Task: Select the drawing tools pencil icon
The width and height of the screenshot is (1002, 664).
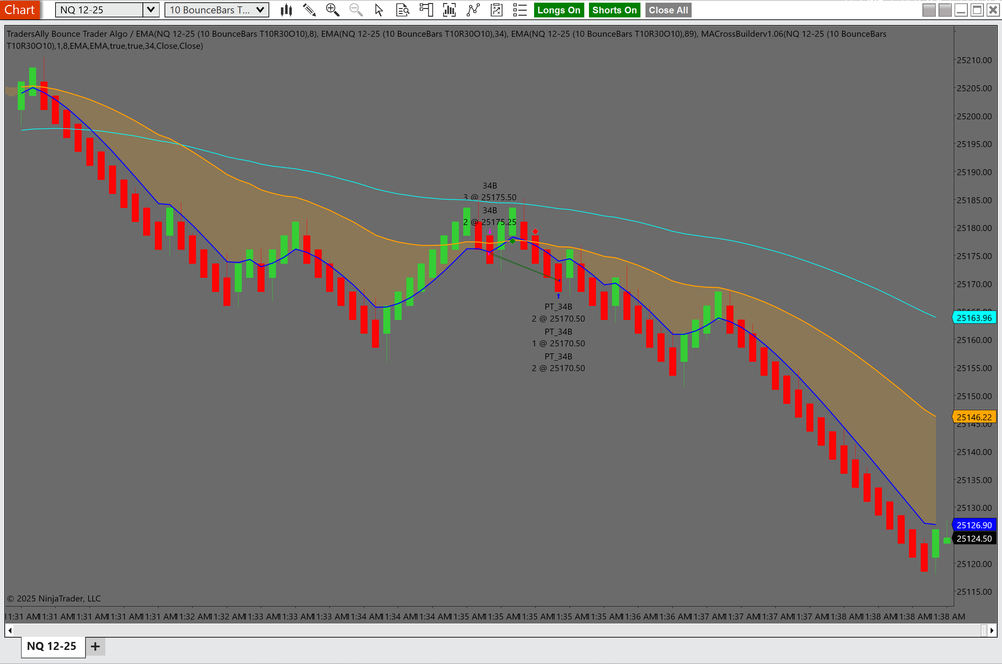Action: (309, 10)
